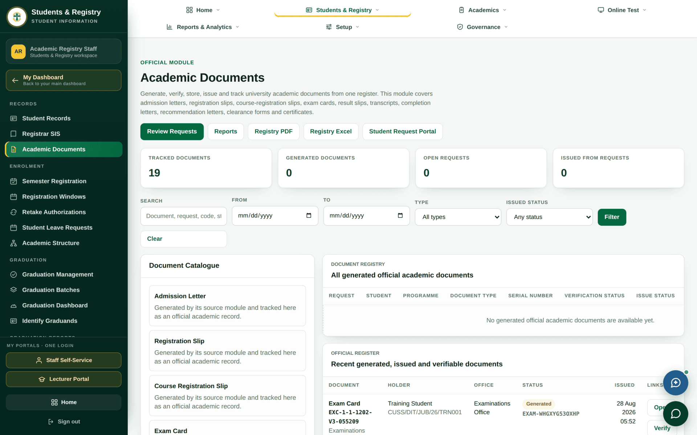Click the AR avatar badge
Viewport: 697px width, 435px height.
18,51
